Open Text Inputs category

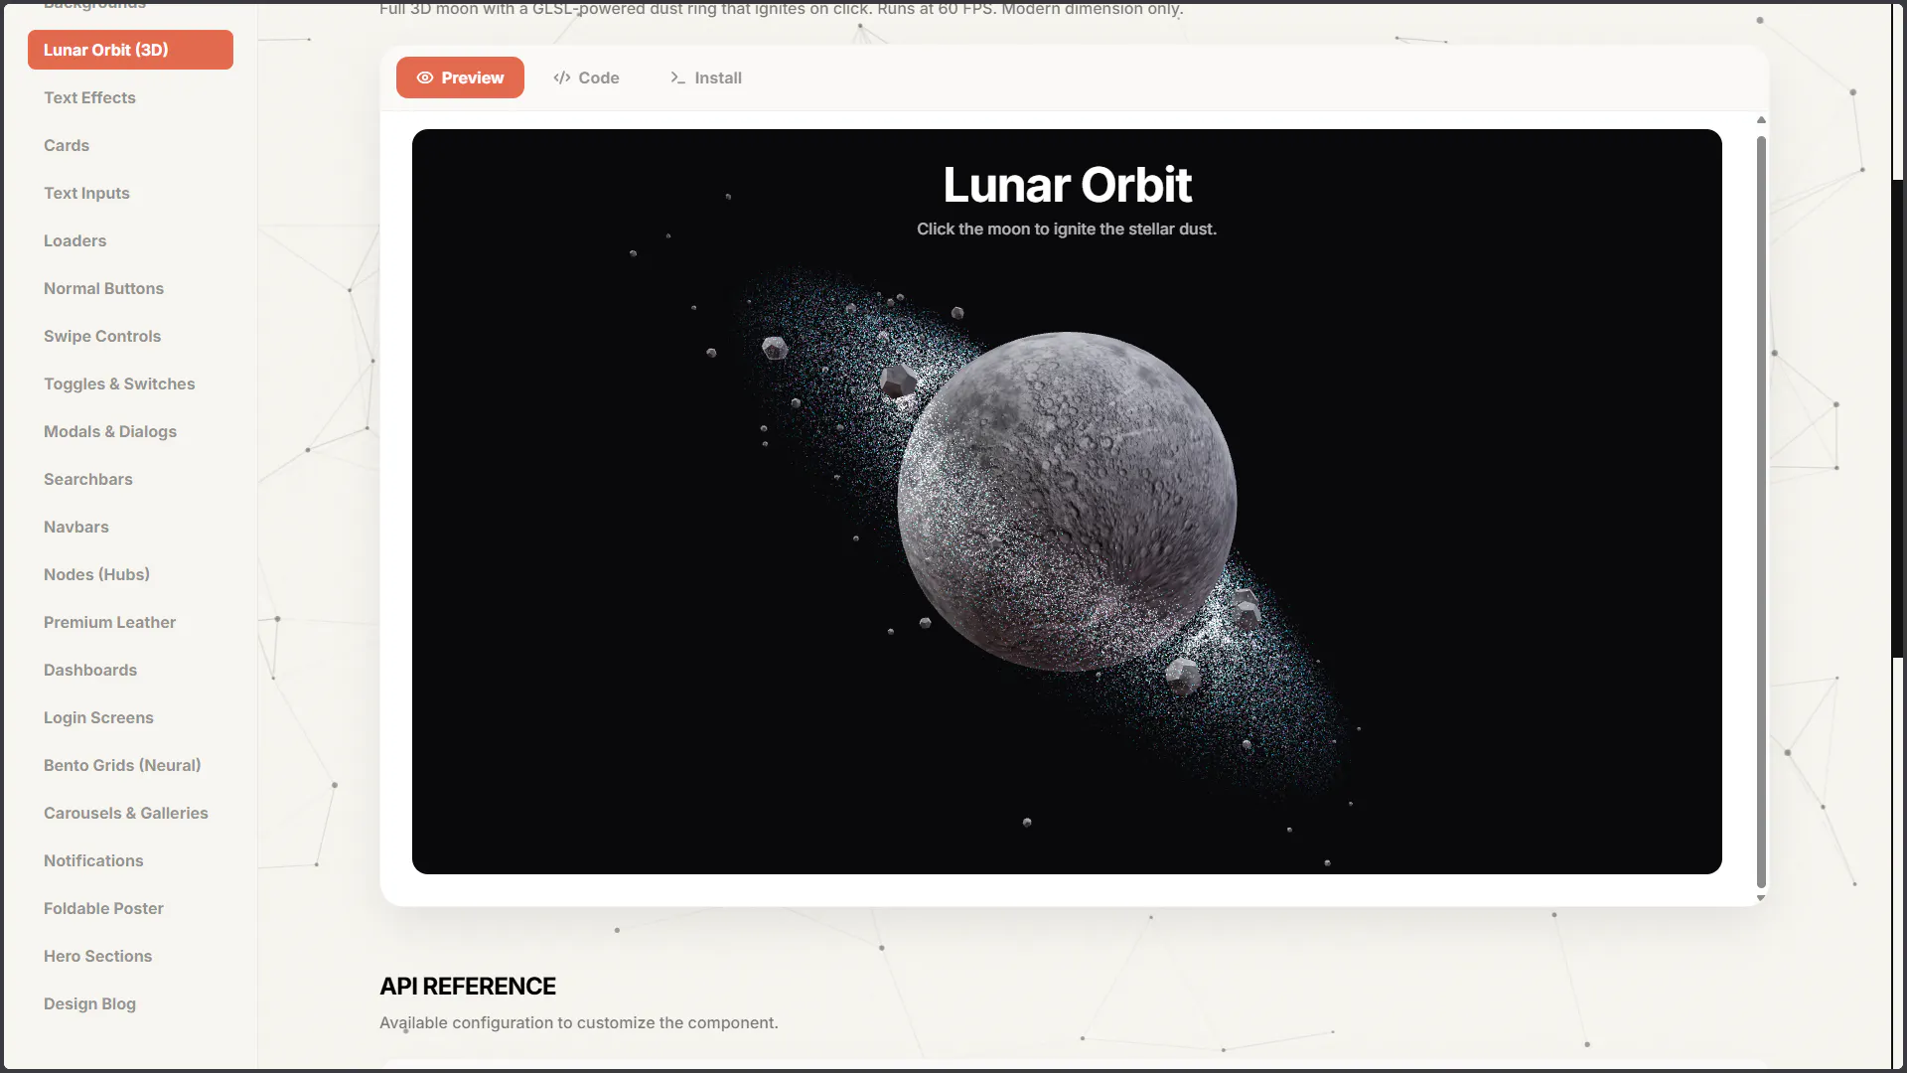coord(130,193)
